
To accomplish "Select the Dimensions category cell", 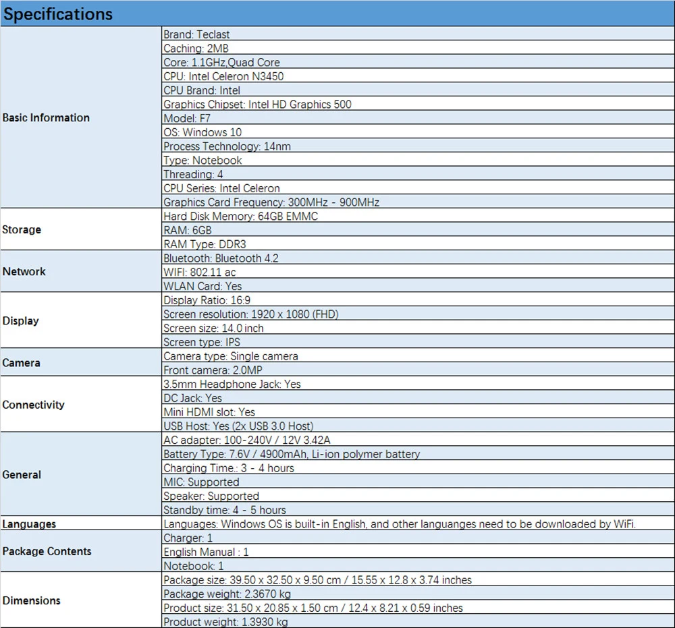I will [x=80, y=600].
